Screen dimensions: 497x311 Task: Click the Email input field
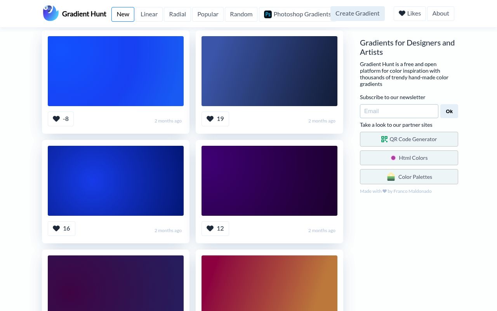(399, 111)
